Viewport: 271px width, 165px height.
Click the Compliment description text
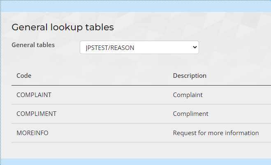(x=190, y=114)
